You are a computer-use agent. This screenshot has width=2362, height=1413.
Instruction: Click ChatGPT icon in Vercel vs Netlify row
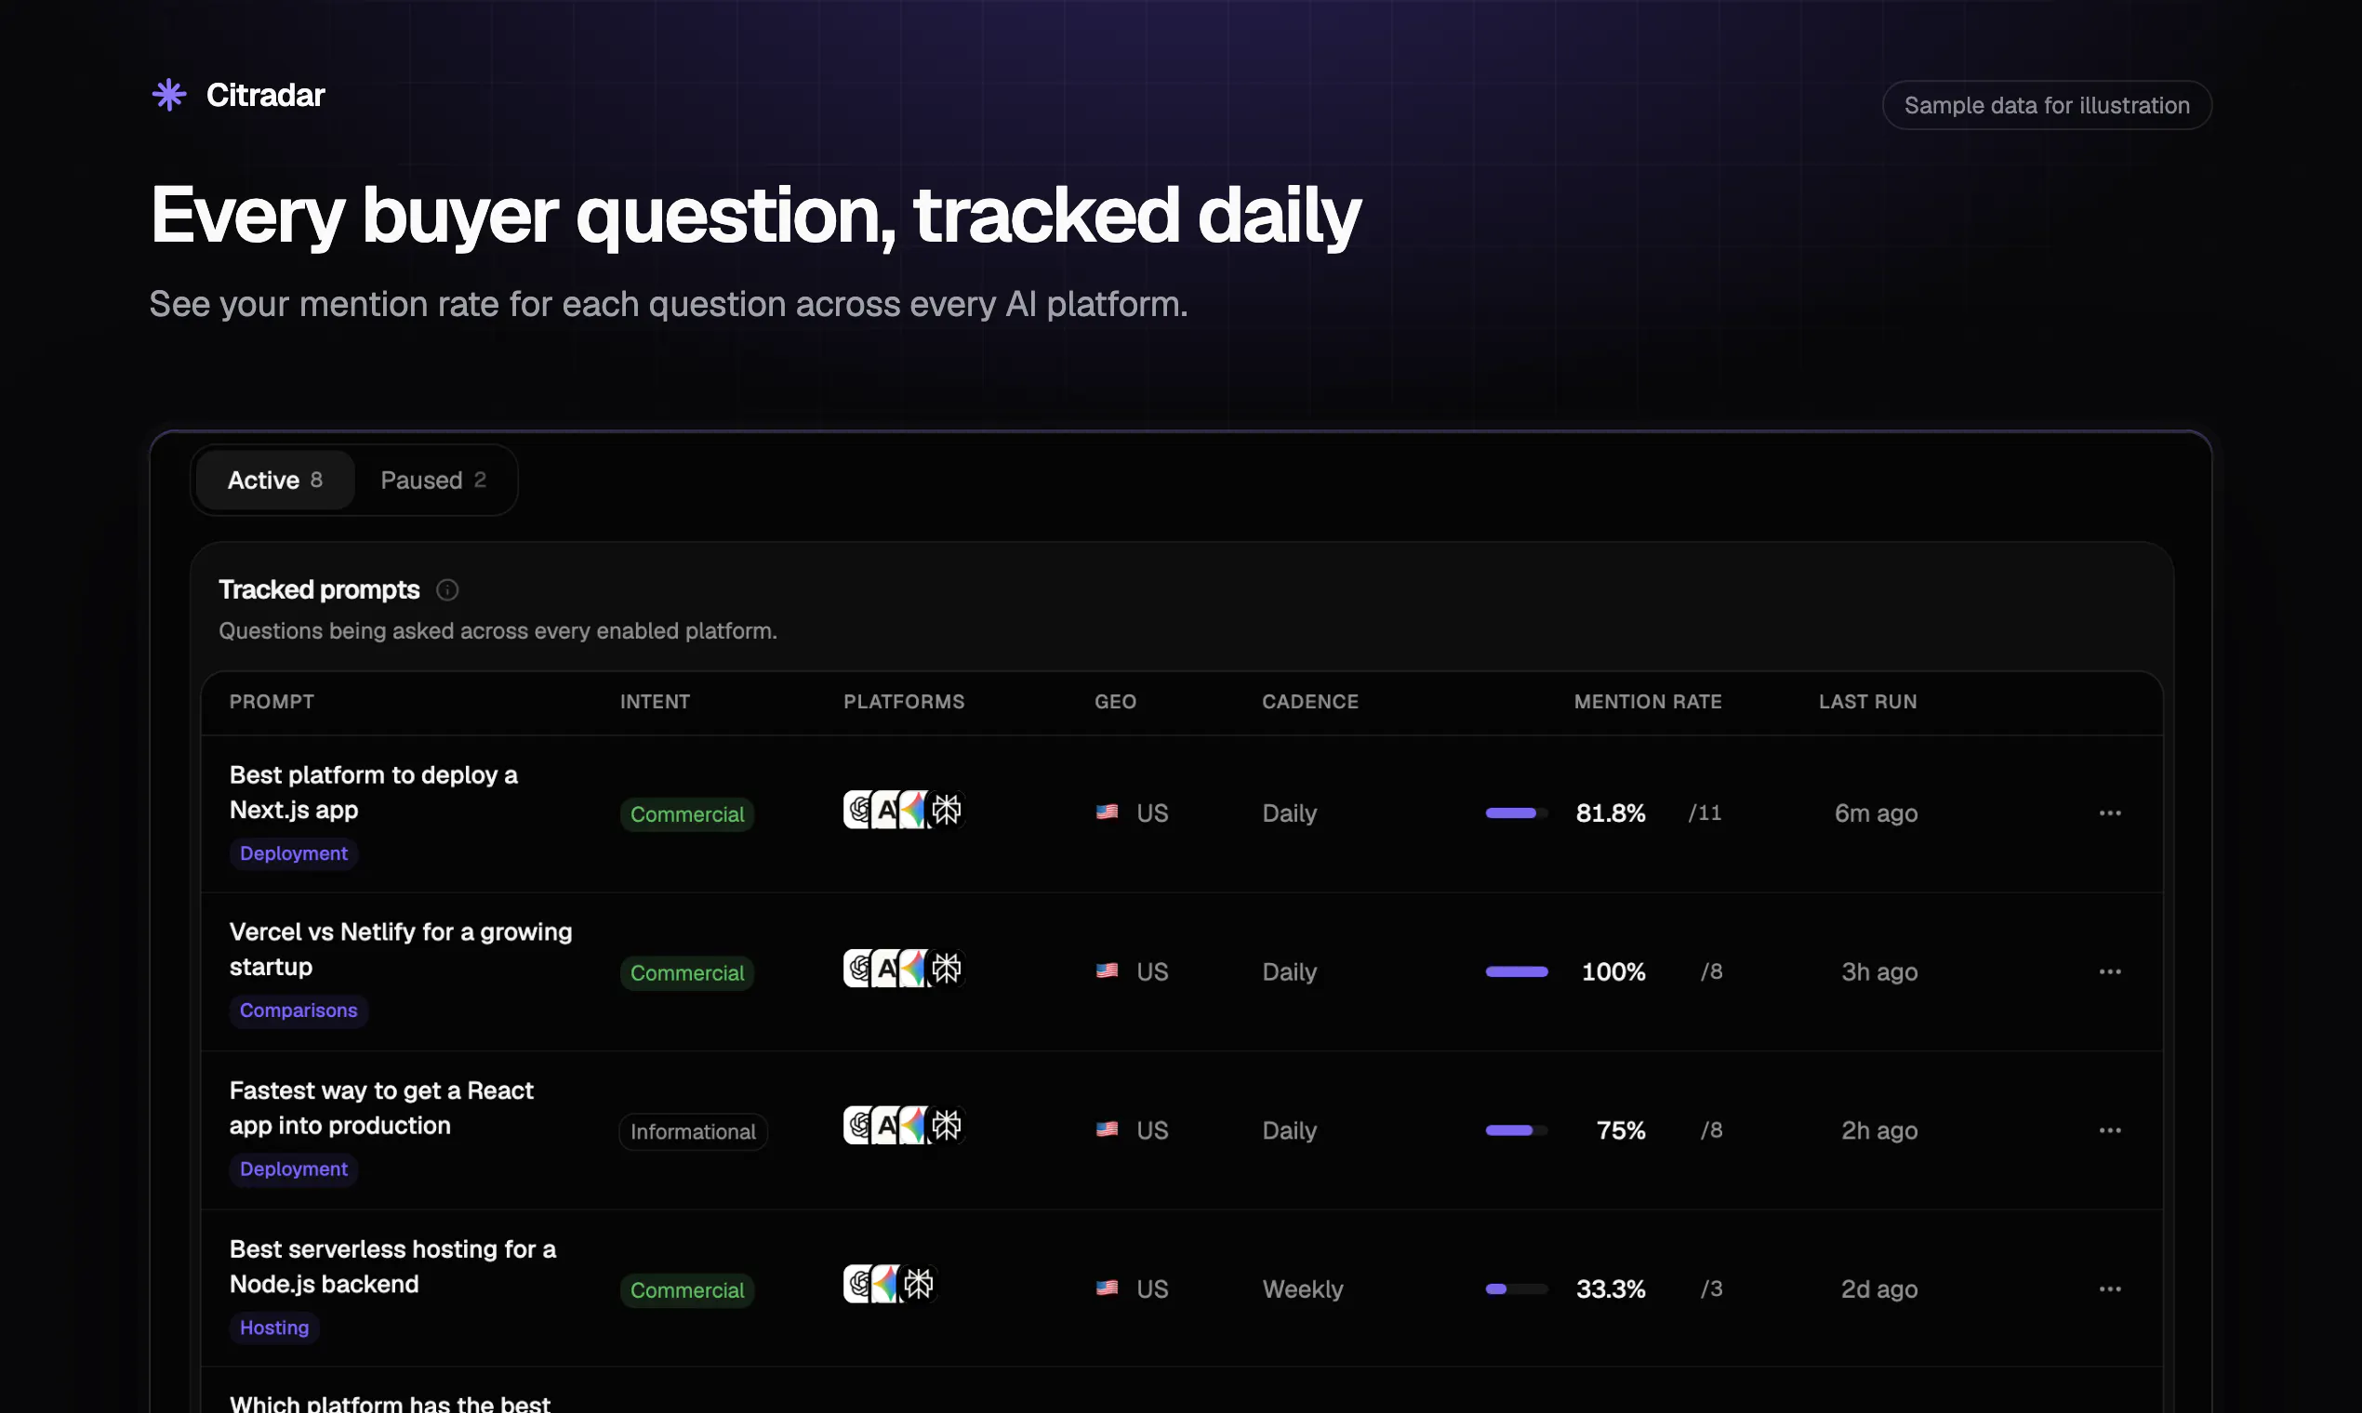(859, 969)
